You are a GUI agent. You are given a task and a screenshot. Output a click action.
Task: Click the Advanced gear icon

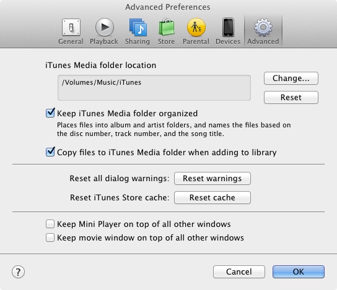pyautogui.click(x=263, y=27)
